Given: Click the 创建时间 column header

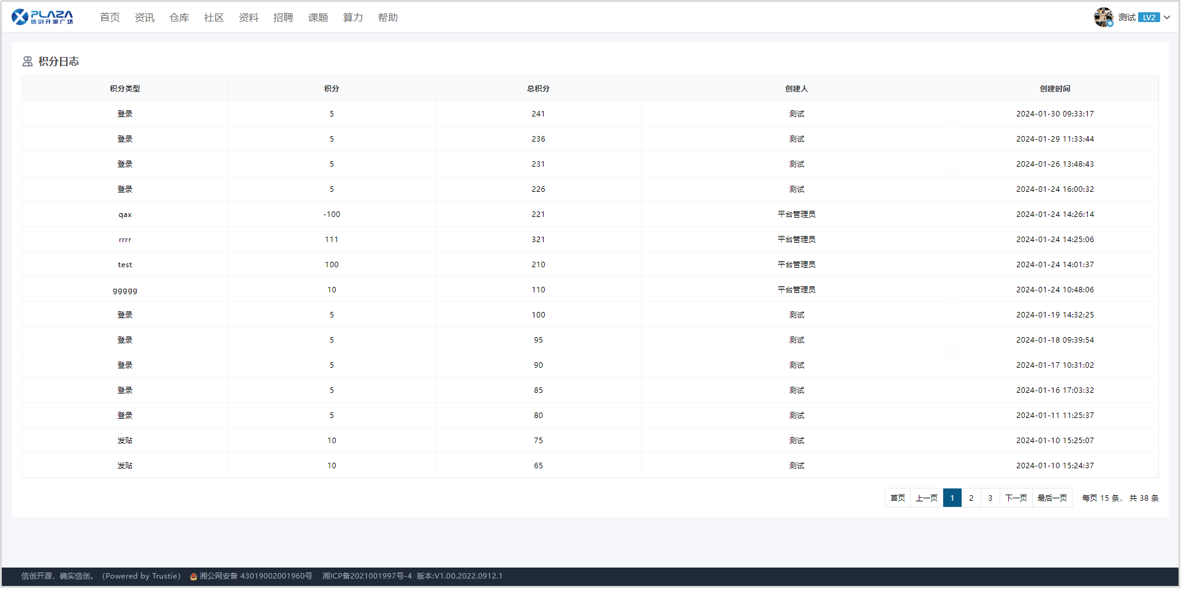Looking at the screenshot, I should tap(1055, 89).
